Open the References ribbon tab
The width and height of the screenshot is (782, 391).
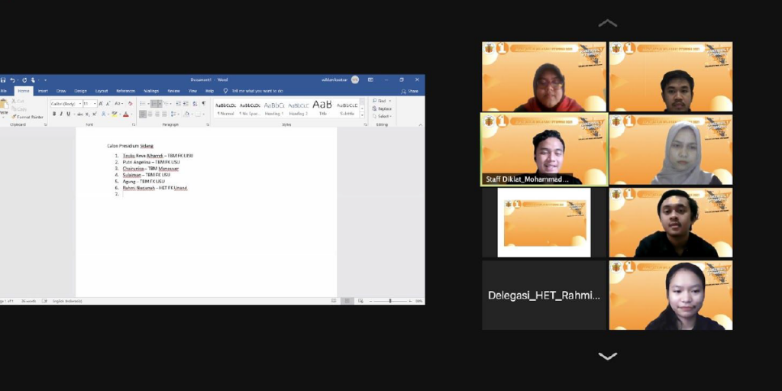coord(125,91)
